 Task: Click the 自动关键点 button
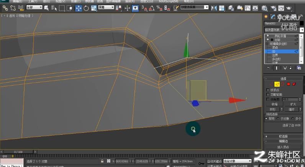pos(214,161)
